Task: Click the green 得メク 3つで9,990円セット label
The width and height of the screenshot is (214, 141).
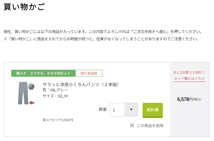Action: pyautogui.click(x=43, y=73)
